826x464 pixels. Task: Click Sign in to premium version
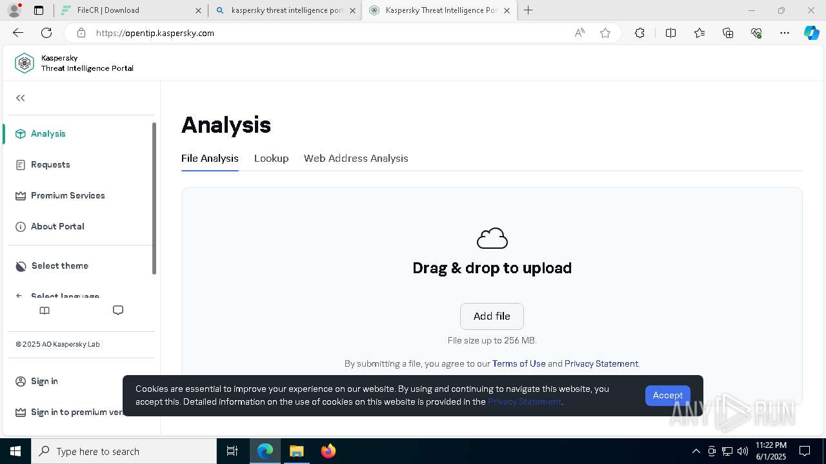click(x=77, y=412)
